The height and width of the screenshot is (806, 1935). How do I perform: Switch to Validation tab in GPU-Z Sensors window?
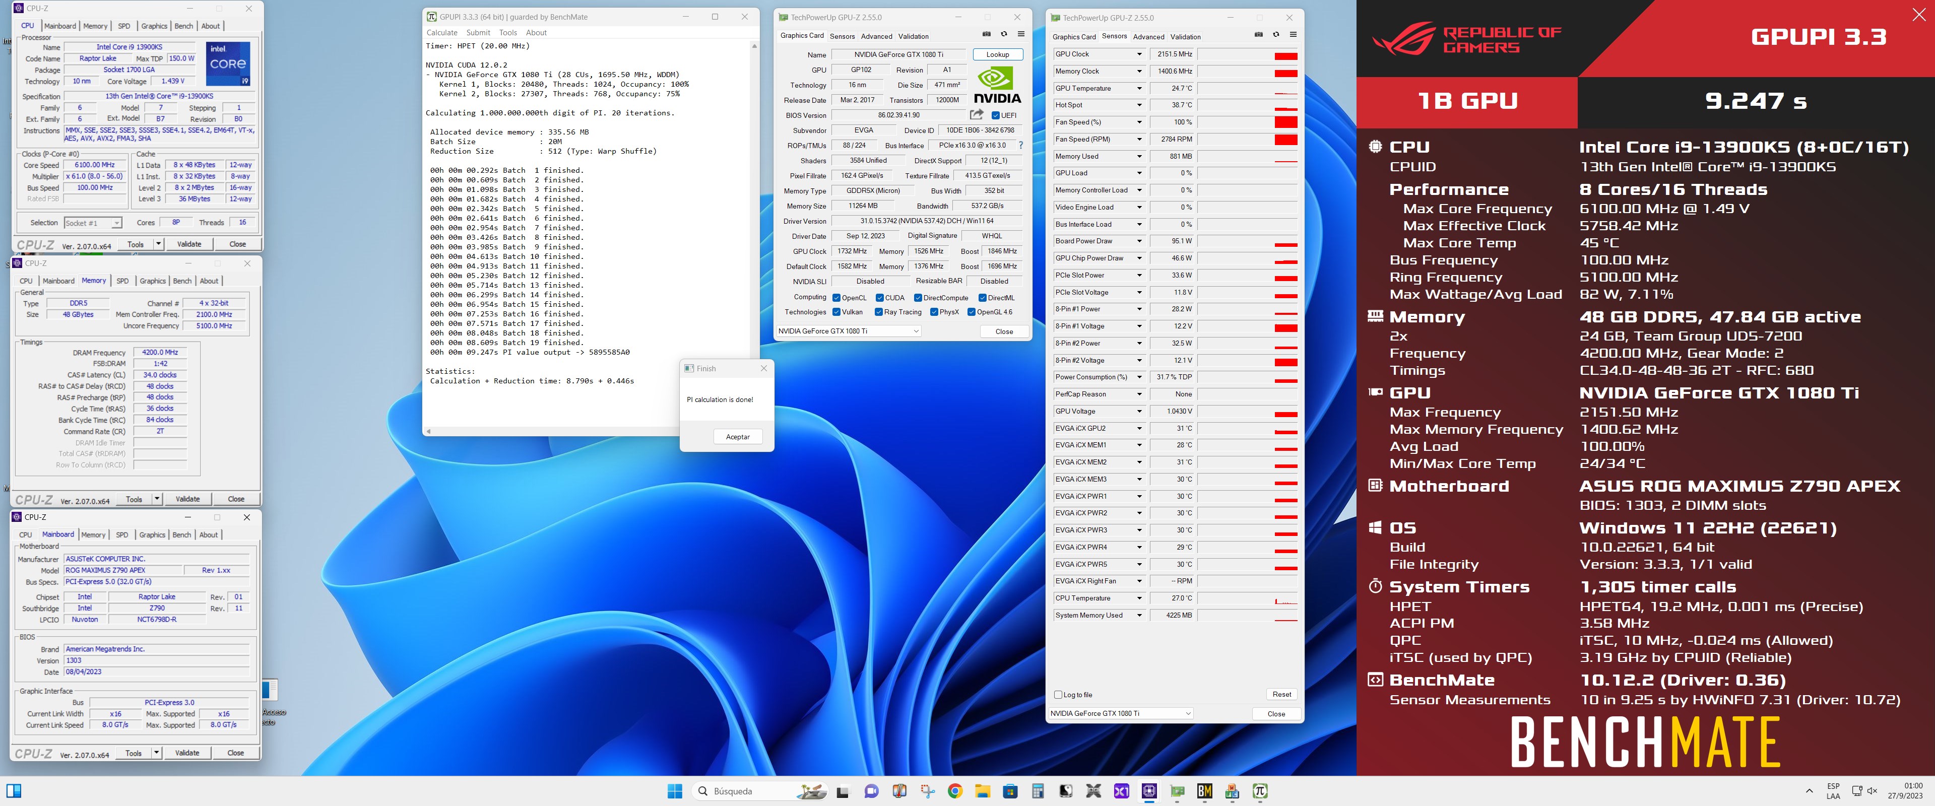1185,37
